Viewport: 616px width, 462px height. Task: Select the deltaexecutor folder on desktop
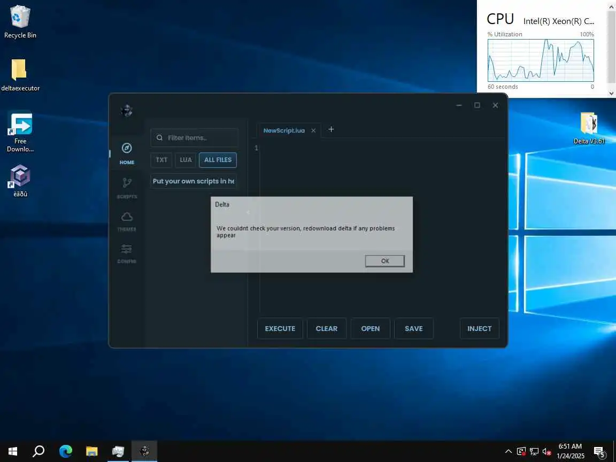tap(20, 75)
